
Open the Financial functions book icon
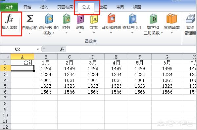coord(66,19)
